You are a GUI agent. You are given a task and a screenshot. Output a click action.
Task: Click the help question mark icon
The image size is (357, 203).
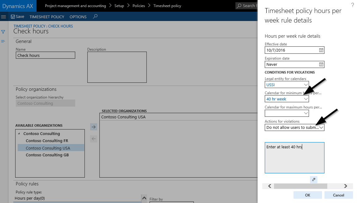pyautogui.click(x=352, y=5)
